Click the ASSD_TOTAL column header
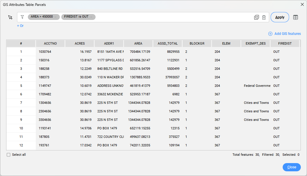The image size is (307, 176). [x=168, y=43]
